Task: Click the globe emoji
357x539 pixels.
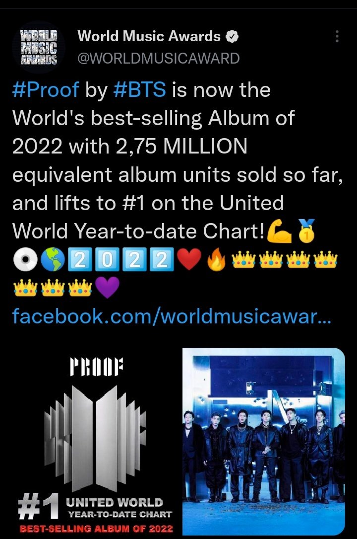Action: (x=53, y=259)
